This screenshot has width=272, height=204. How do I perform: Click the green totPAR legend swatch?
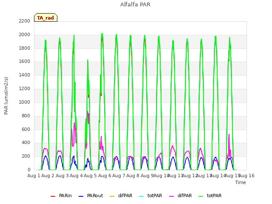tap(201, 196)
